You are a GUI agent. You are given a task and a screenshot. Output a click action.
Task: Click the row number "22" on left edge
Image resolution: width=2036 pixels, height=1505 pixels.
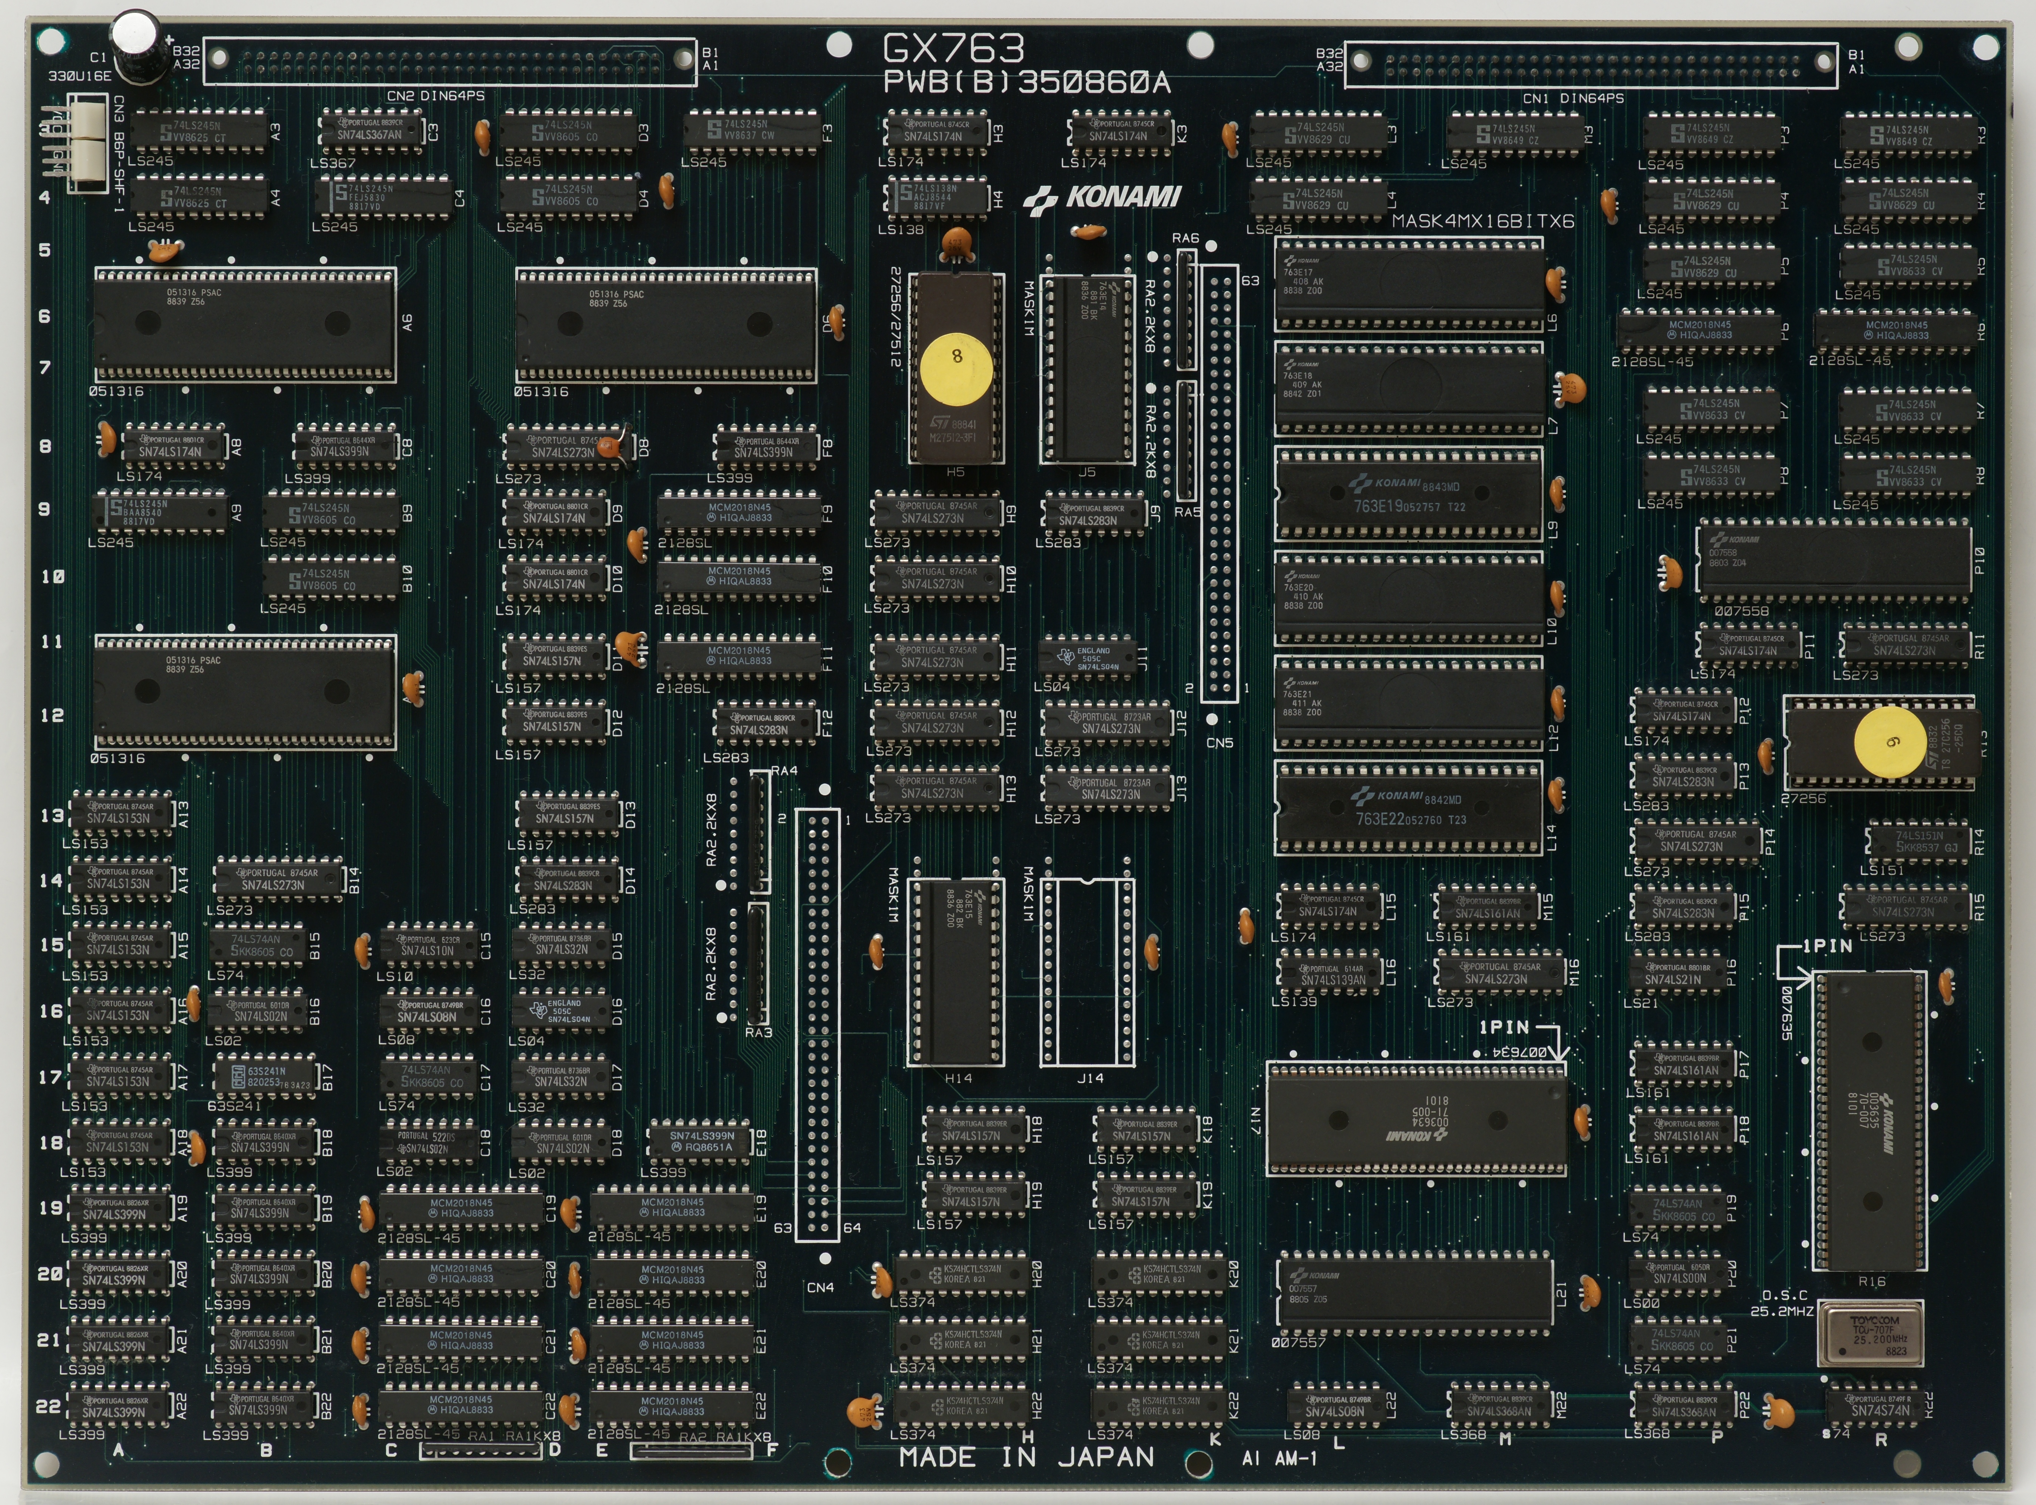click(x=48, y=1406)
